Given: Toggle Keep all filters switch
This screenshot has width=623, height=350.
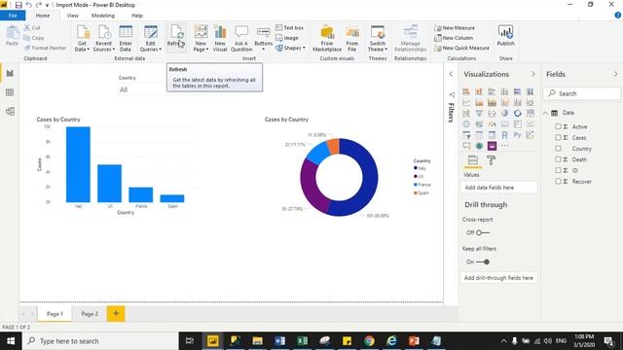Looking at the screenshot, I should [483, 262].
